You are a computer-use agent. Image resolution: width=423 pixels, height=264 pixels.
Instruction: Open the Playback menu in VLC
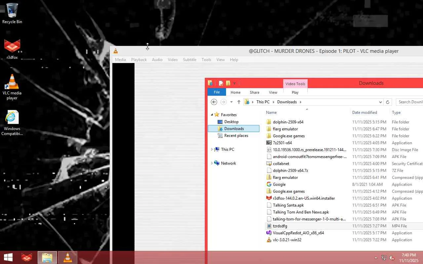click(139, 60)
